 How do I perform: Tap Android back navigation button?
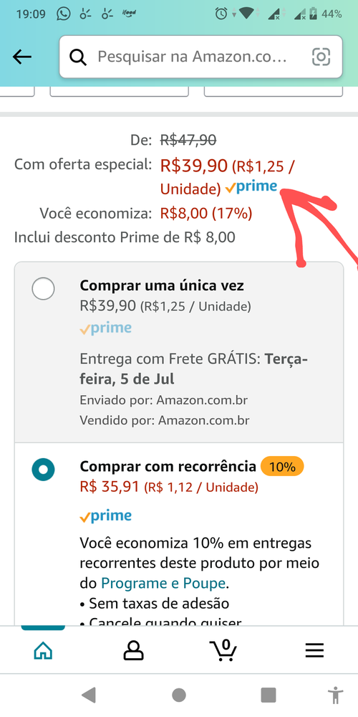point(89,695)
